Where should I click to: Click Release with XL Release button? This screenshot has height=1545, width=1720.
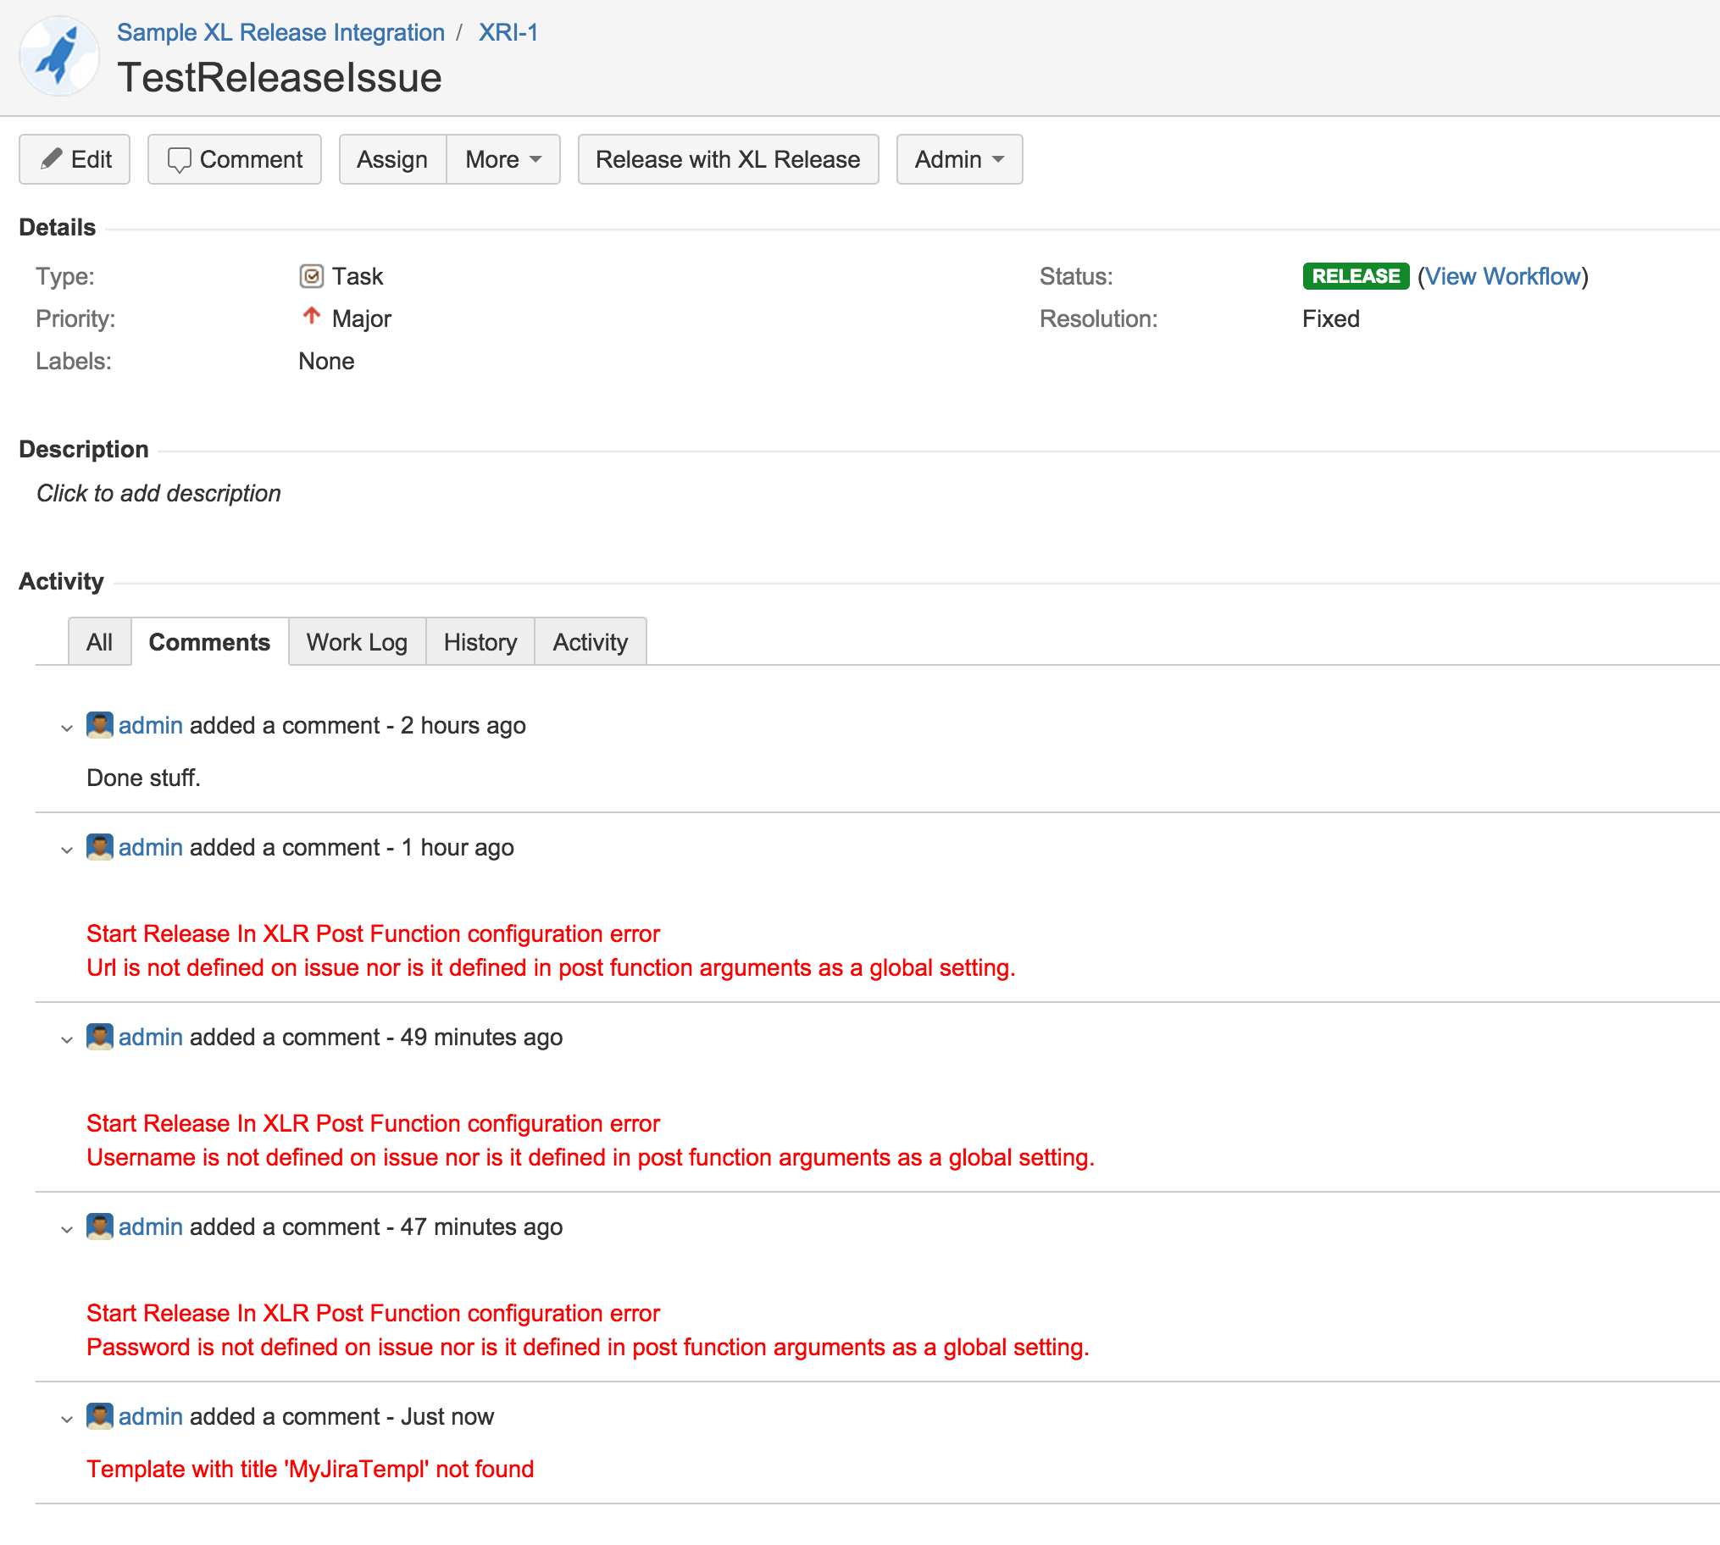728,158
